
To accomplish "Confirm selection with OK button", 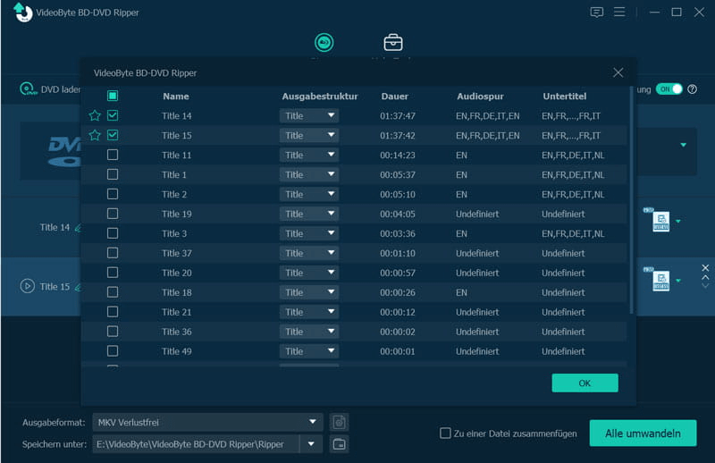I will (585, 383).
